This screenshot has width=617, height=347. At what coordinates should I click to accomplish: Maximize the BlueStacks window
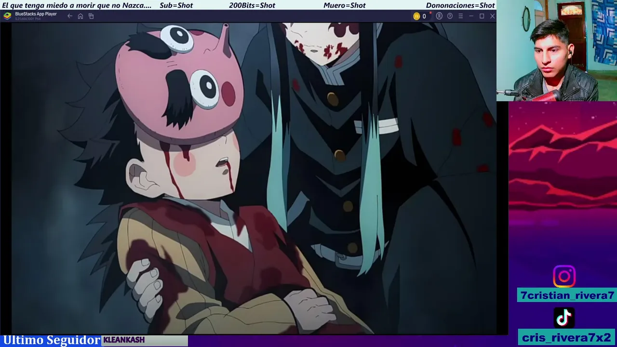[482, 16]
